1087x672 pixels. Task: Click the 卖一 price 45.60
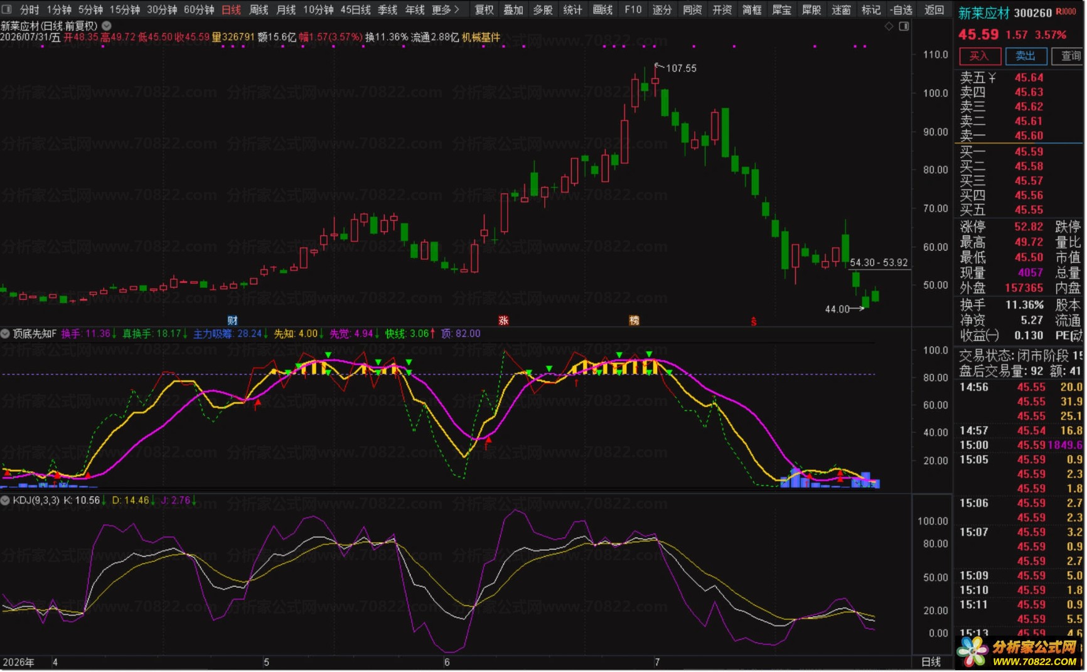[x=1029, y=136]
